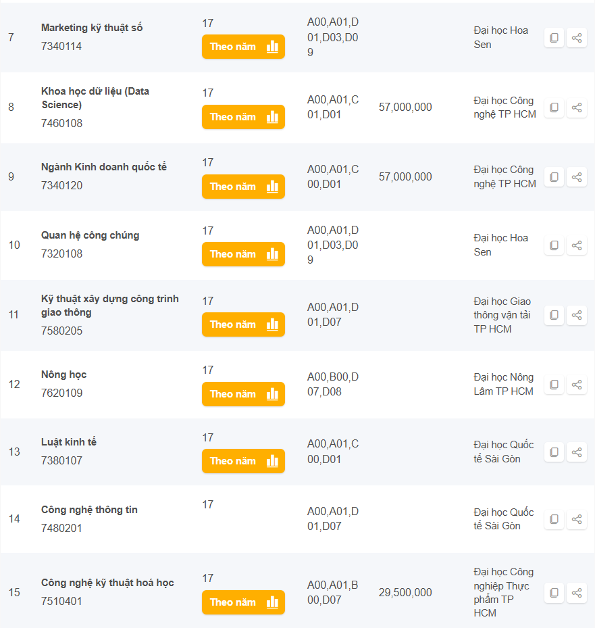
Task: View Theo năm for Quan hệ công chúng
Action: tap(243, 254)
